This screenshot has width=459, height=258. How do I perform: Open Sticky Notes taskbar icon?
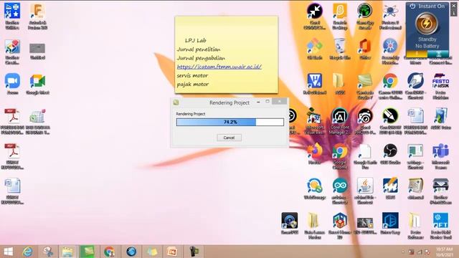click(x=152, y=252)
